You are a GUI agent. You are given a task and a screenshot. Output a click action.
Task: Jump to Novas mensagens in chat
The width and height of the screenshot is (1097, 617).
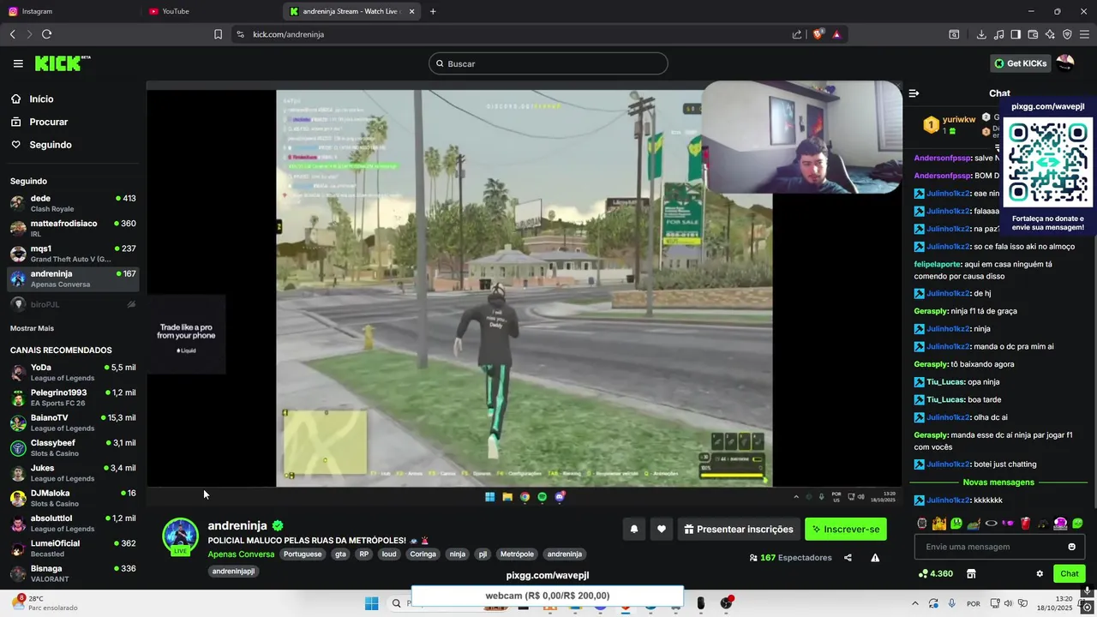click(x=998, y=482)
